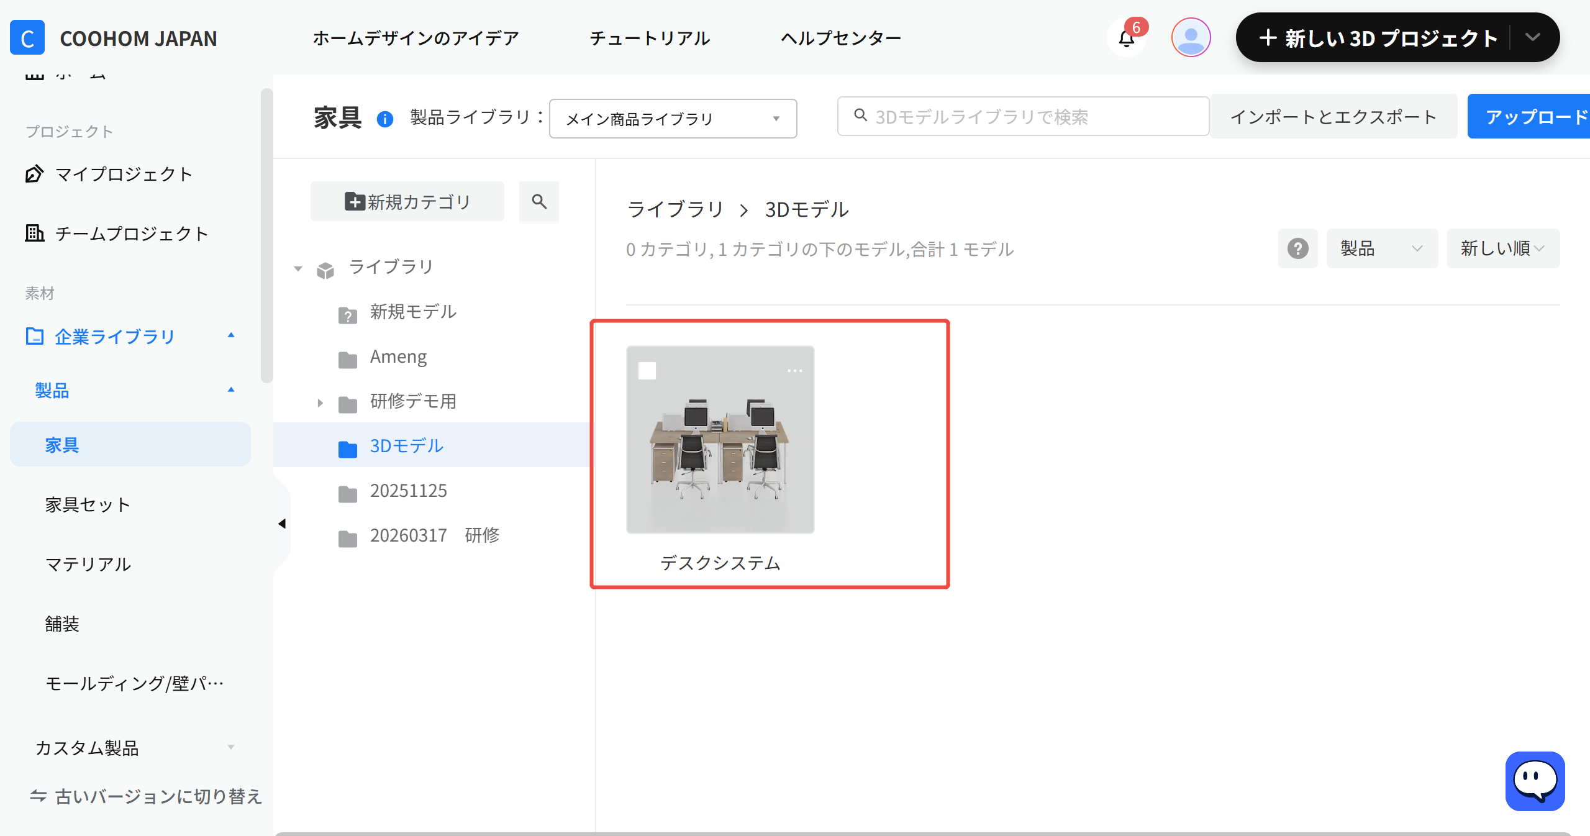Image resolution: width=1590 pixels, height=836 pixels.
Task: Expand the 研修デモ用 folder arrow
Action: pyautogui.click(x=320, y=403)
